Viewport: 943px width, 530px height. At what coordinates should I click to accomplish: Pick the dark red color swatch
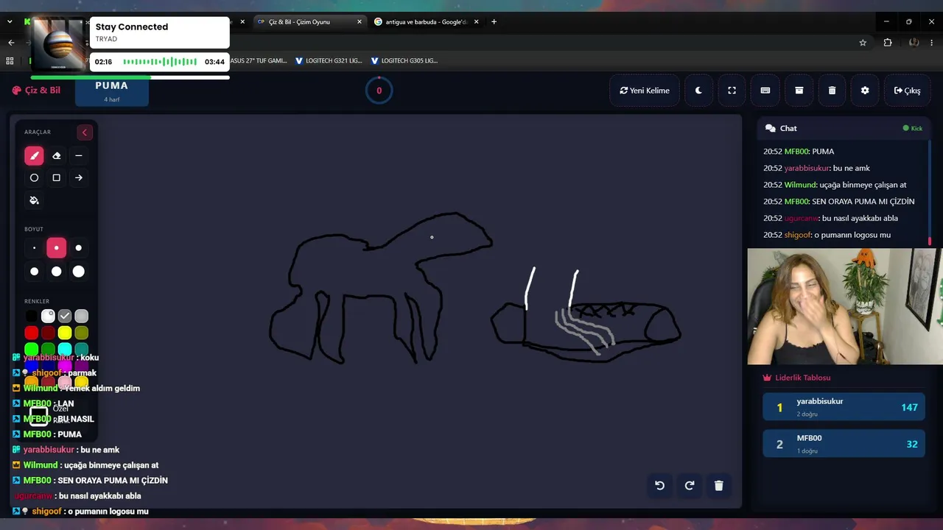48,333
